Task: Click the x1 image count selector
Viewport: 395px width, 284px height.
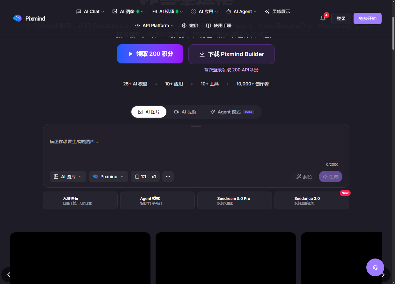Action: click(154, 177)
